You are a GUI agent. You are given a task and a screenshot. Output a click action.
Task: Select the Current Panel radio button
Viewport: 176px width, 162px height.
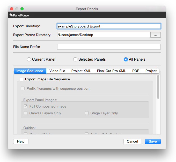(x=29, y=59)
